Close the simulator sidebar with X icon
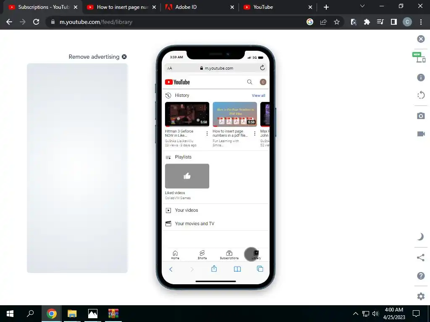430x322 pixels. tap(421, 39)
